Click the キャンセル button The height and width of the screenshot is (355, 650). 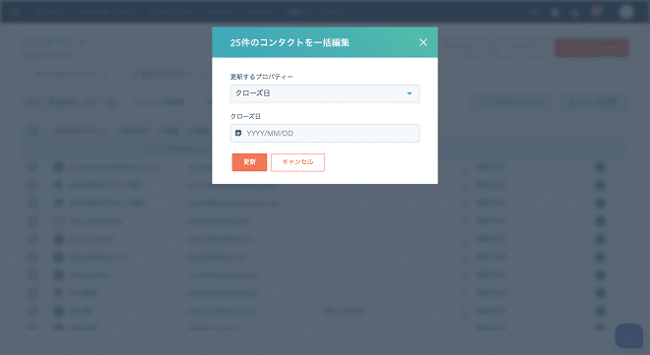pos(297,162)
